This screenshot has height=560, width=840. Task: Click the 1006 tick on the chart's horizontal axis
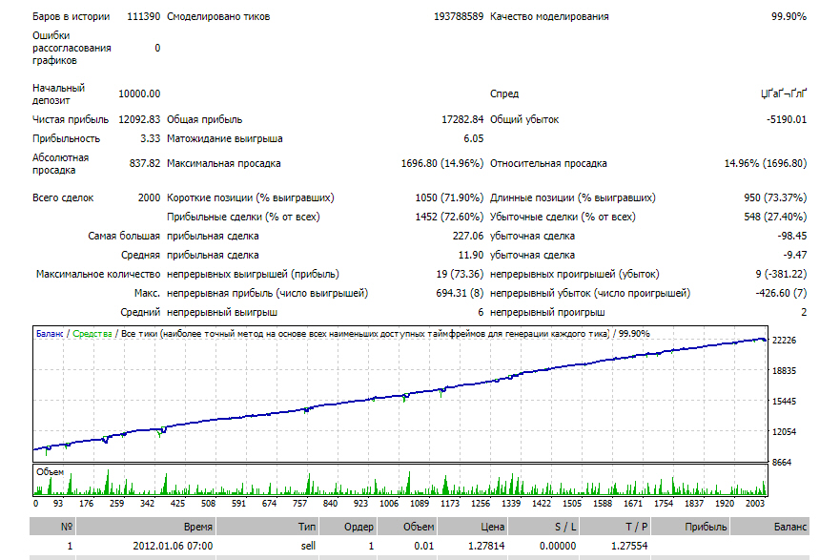click(x=389, y=504)
